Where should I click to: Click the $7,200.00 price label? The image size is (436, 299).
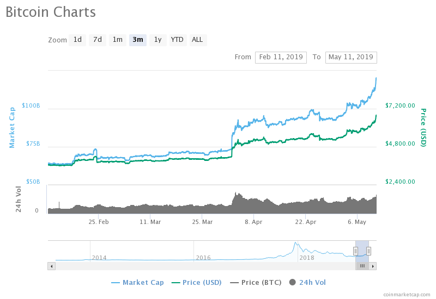(x=400, y=105)
